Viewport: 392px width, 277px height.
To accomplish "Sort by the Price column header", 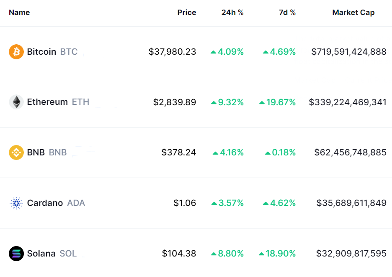I will tap(186, 13).
